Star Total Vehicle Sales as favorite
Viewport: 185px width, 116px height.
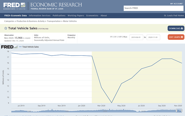(6, 28)
